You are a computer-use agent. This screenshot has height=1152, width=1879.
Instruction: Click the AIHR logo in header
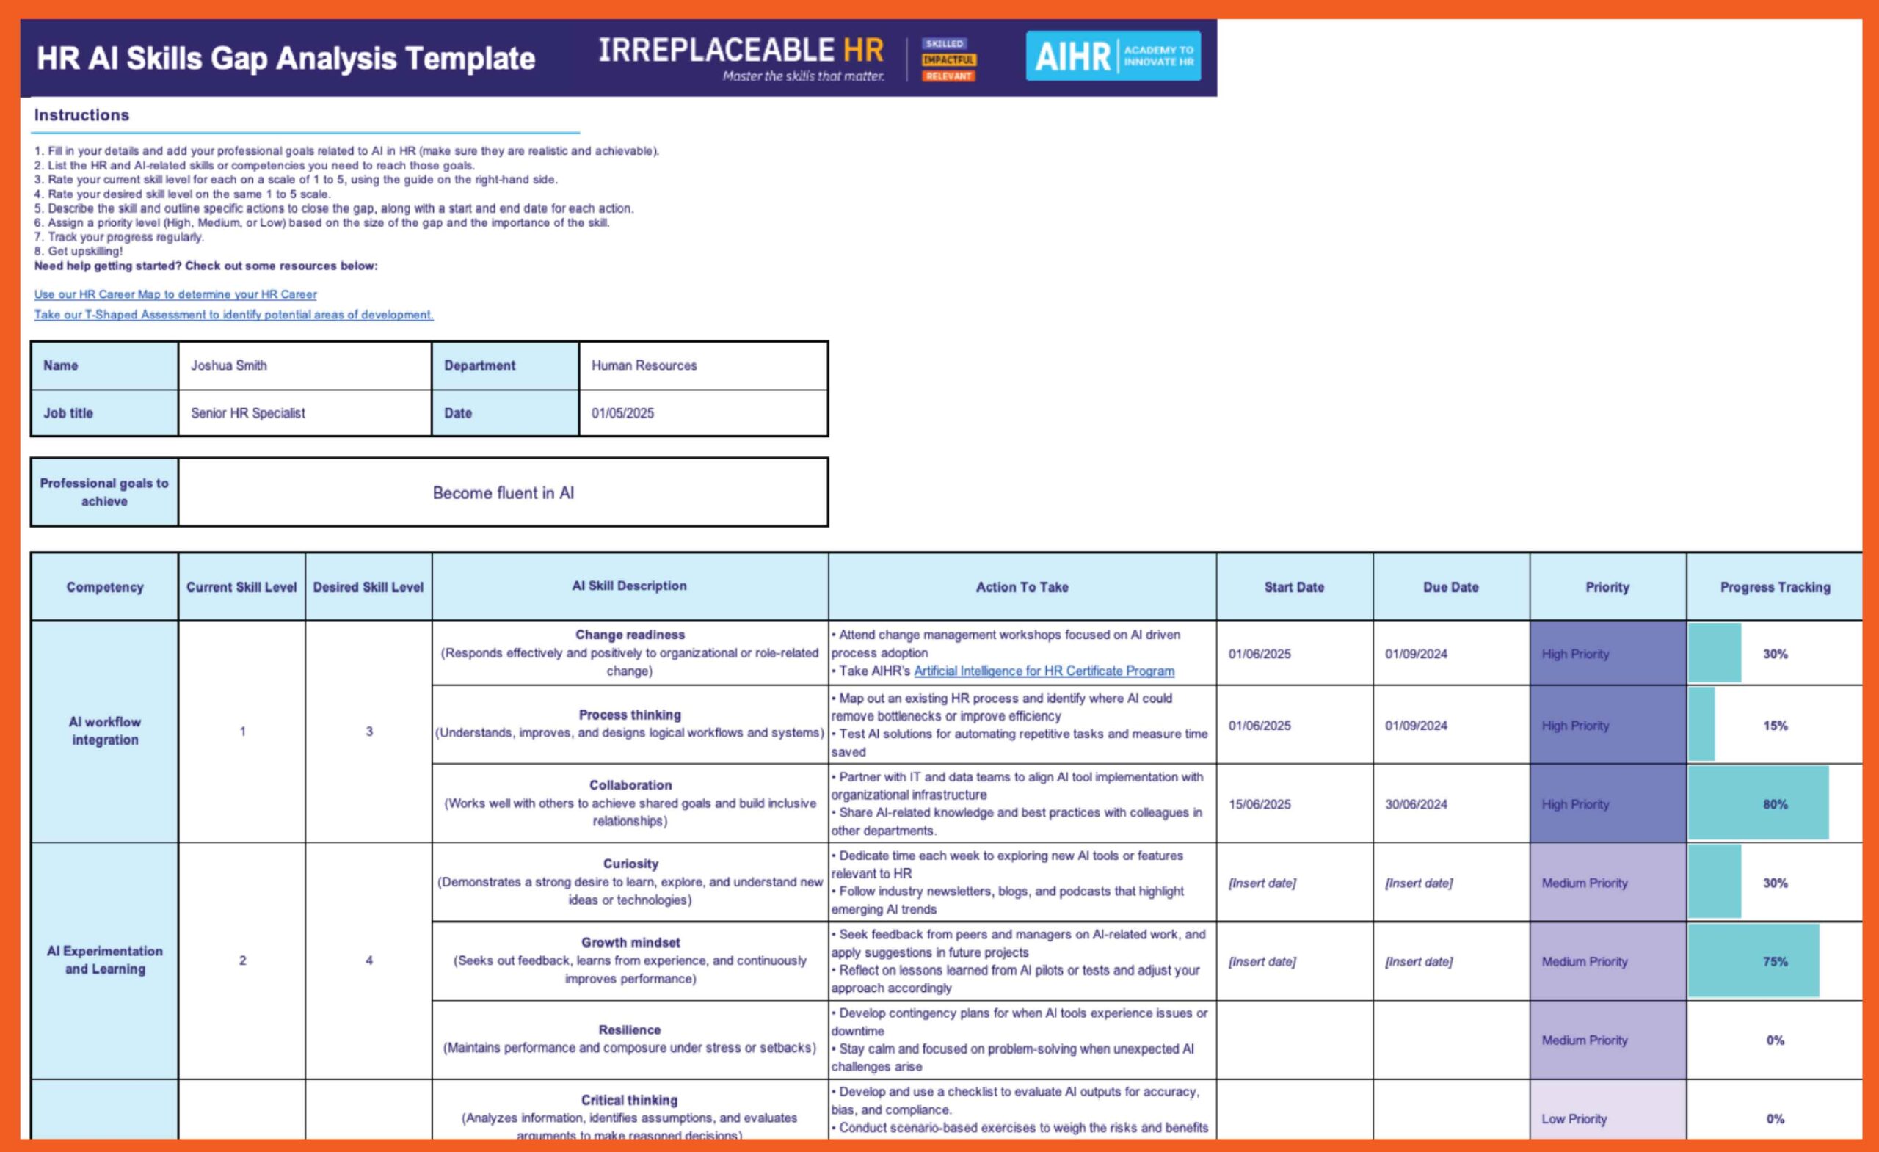click(x=1113, y=56)
